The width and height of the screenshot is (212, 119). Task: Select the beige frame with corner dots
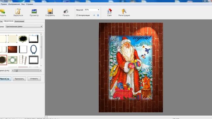click(x=13, y=39)
